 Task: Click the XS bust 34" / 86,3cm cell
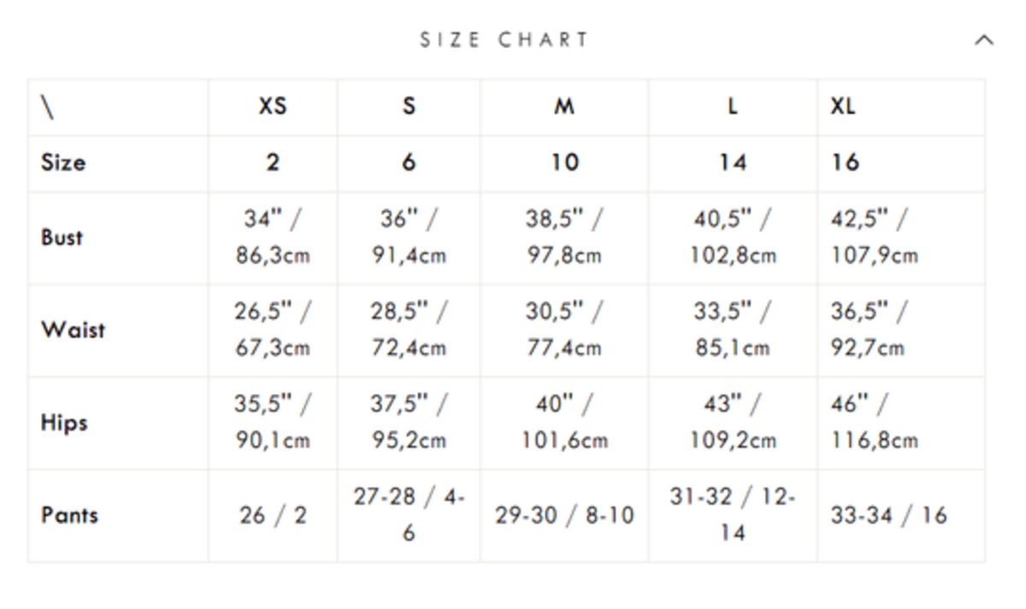coord(273,237)
